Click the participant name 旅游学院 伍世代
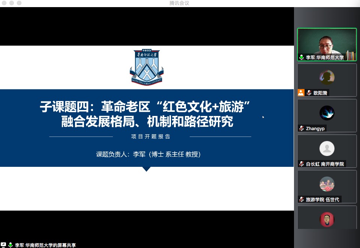The width and height of the screenshot is (360, 248). point(322,199)
